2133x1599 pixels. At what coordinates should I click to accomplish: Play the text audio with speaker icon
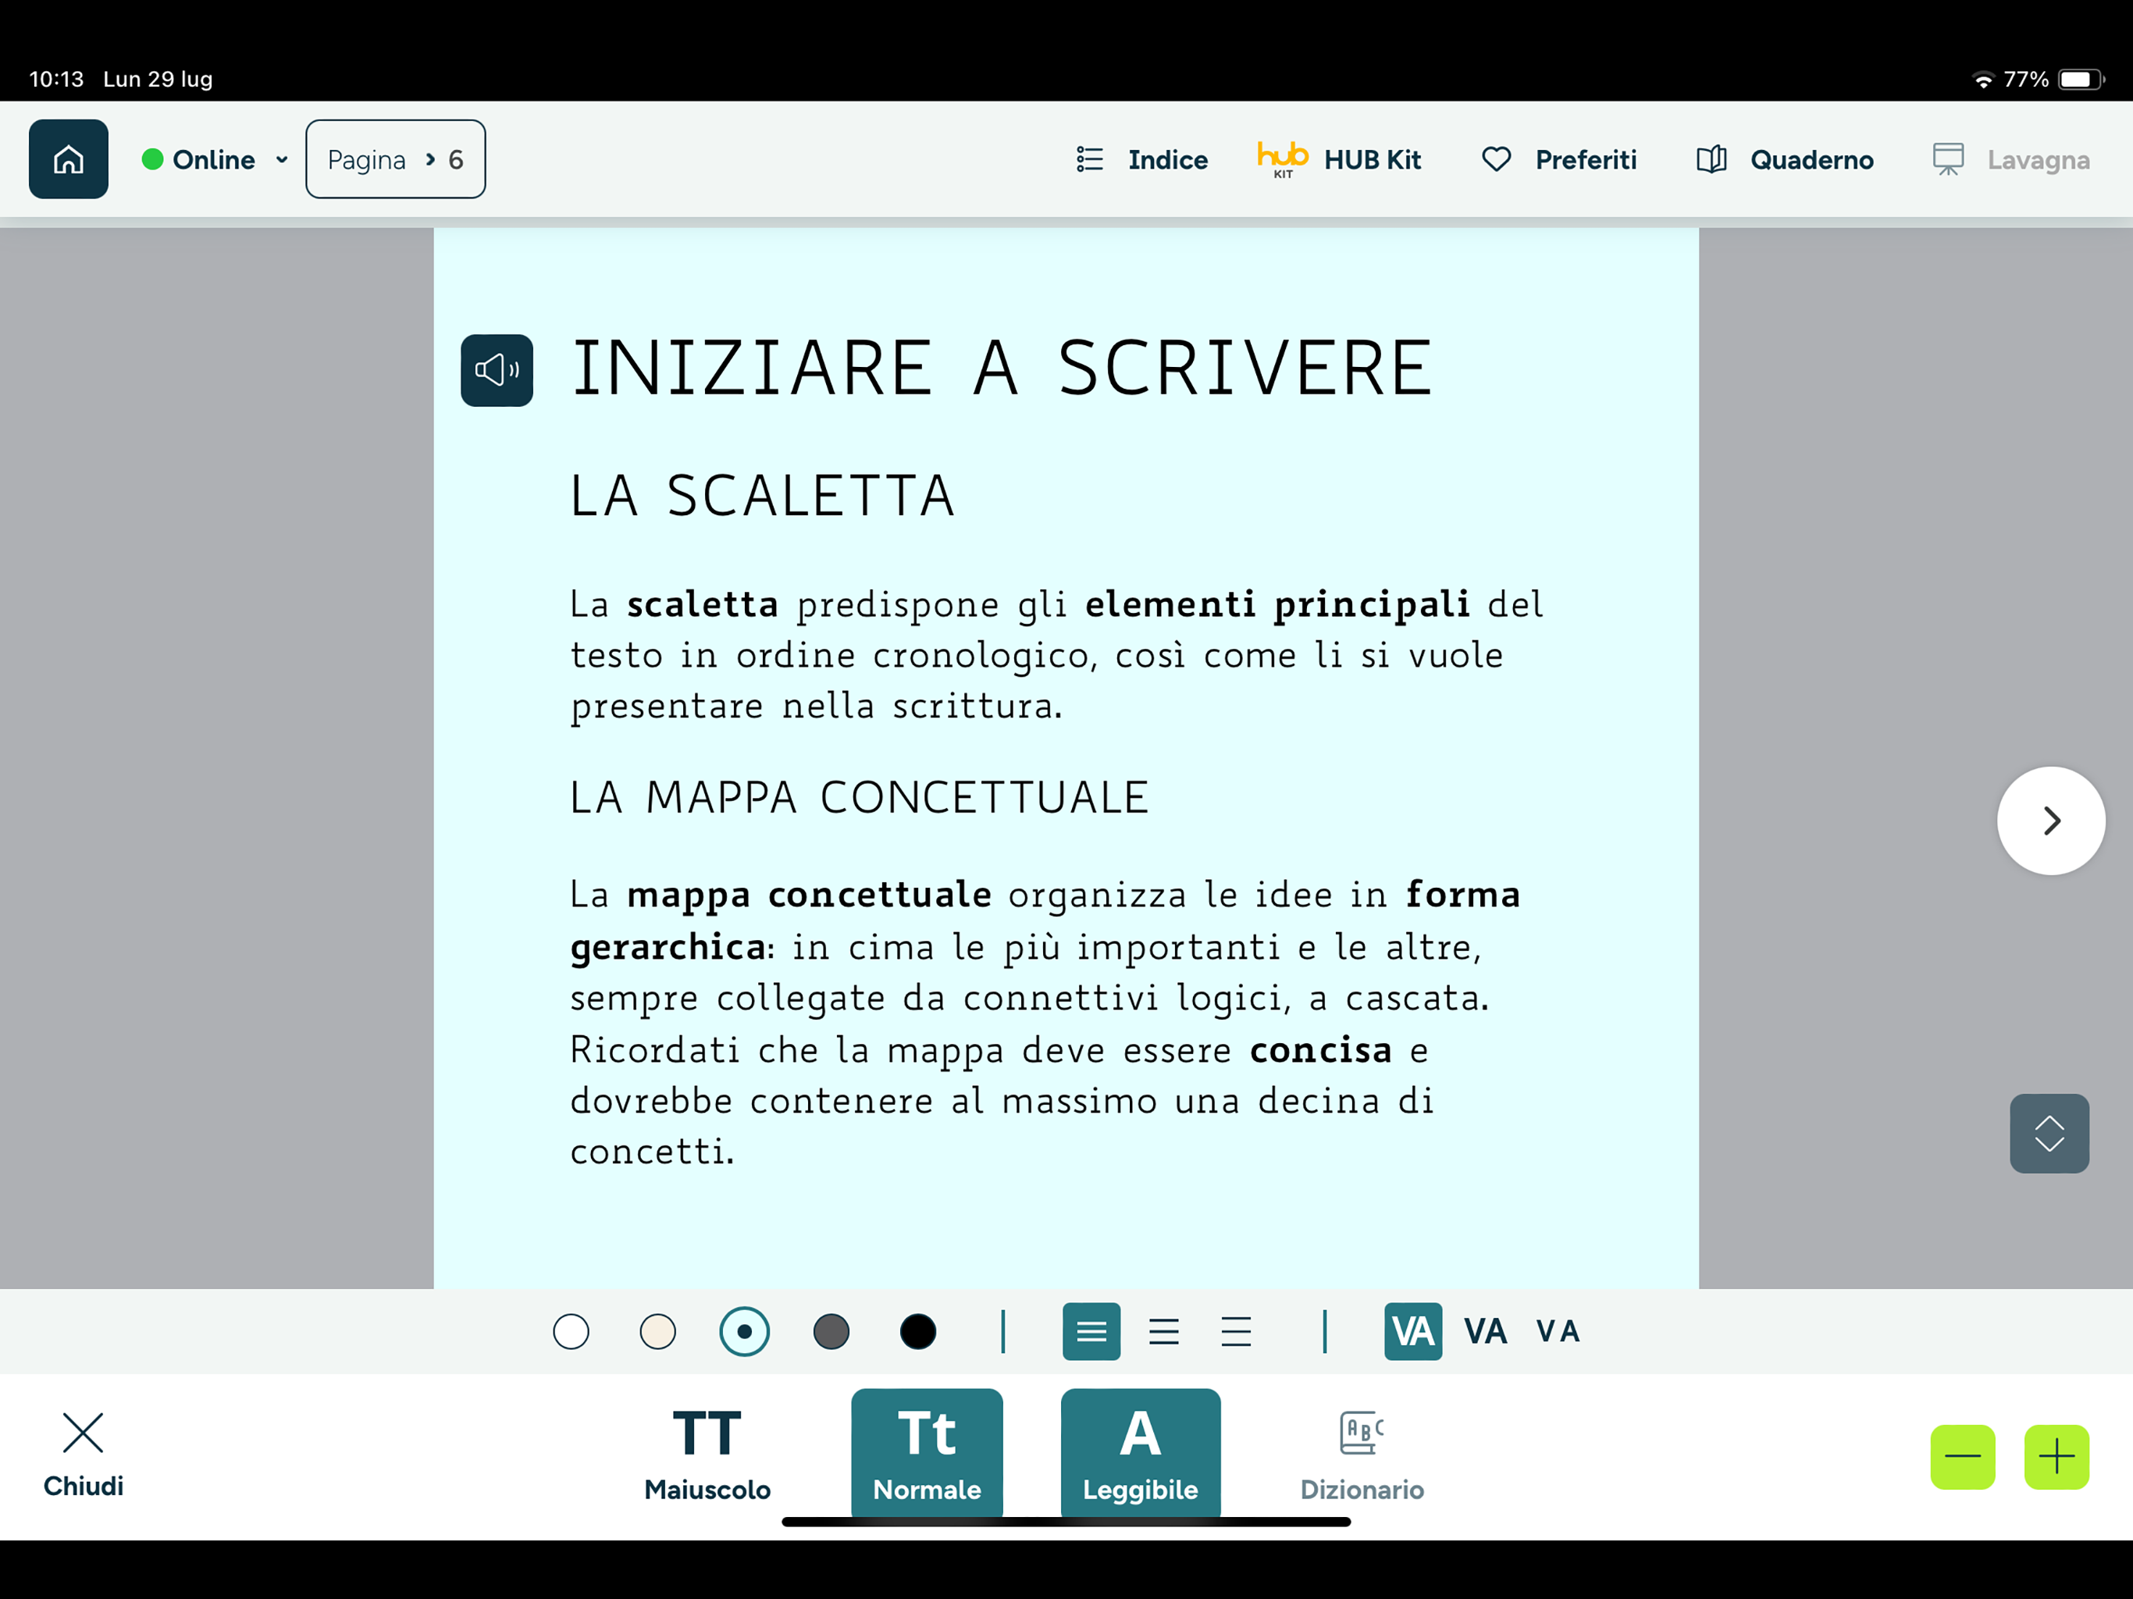[497, 370]
